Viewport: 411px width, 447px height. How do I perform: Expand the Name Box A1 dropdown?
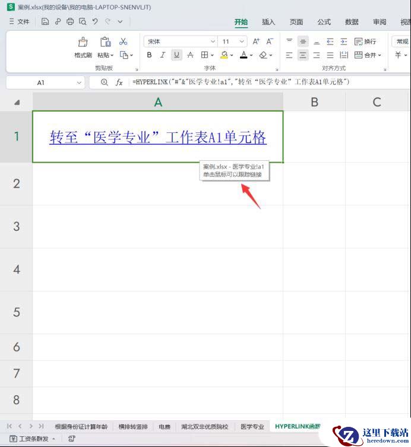coord(80,83)
